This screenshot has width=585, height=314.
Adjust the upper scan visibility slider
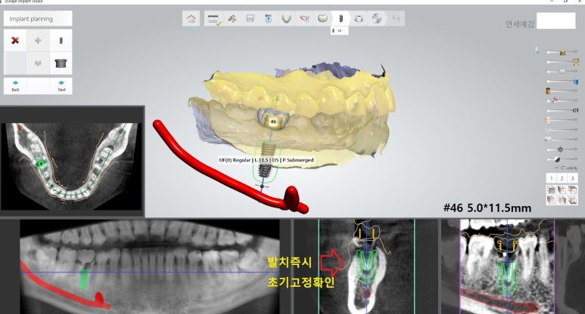pyautogui.click(x=562, y=52)
